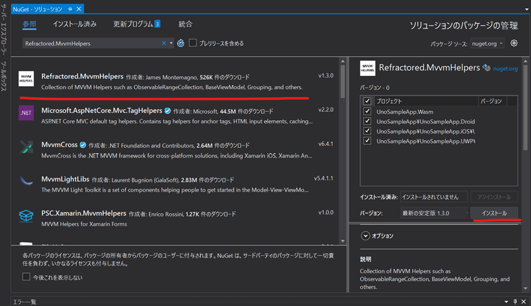Click the icon beside the nuget.org link
531x306 pixels.
tap(487, 68)
